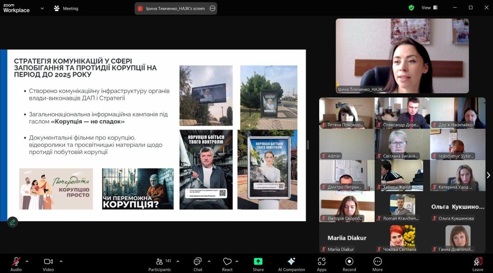This screenshot has width=493, height=273.
Task: Expand the video settings caret
Action: (61, 261)
